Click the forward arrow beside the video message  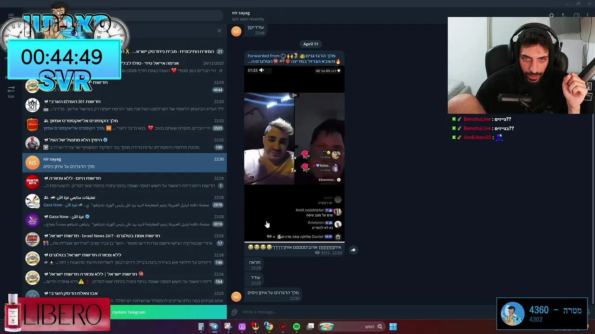353,250
